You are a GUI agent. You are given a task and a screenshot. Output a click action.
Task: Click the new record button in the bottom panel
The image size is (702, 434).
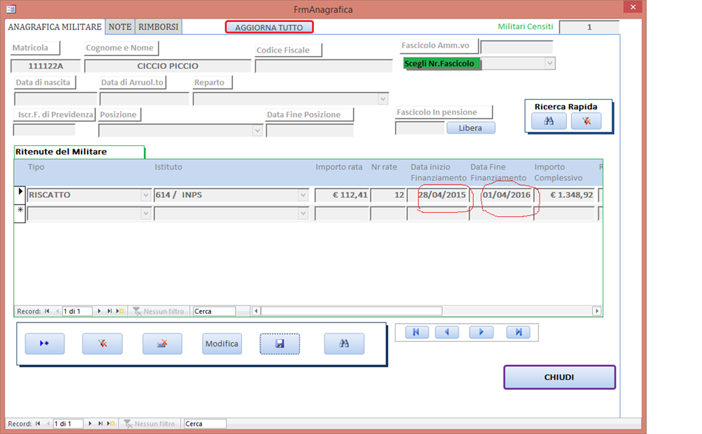coord(45,344)
